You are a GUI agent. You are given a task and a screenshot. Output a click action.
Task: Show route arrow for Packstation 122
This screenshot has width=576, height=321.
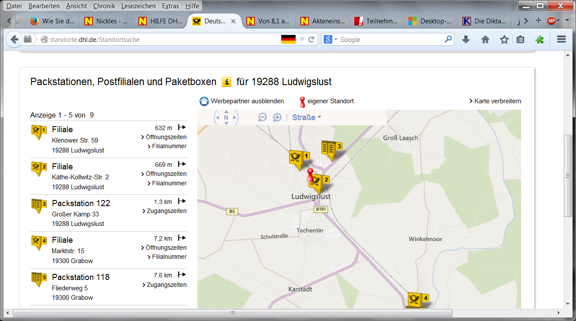pyautogui.click(x=182, y=201)
